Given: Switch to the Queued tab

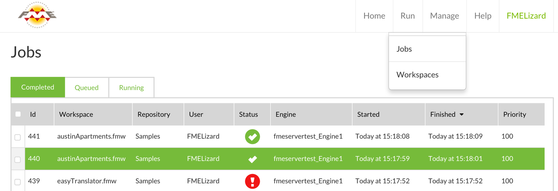Looking at the screenshot, I should tap(86, 88).
